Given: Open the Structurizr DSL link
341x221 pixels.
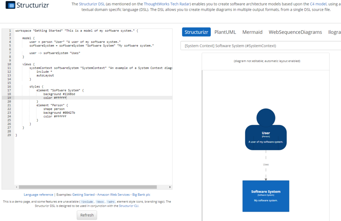Looking at the screenshot, I should [x=92, y=4].
